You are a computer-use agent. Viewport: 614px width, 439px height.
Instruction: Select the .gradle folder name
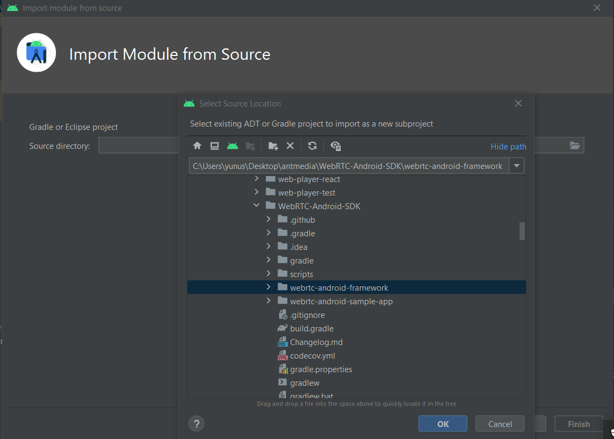pos(302,234)
